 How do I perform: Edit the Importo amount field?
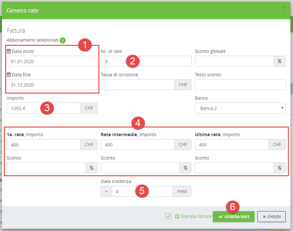(43, 108)
